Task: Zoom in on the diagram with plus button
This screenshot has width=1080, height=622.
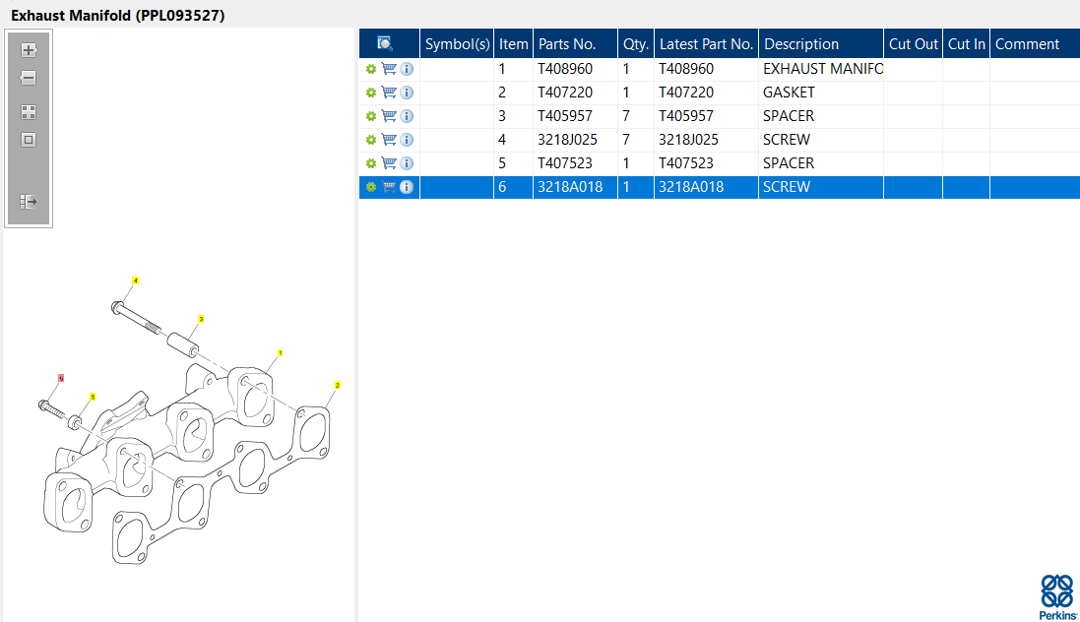Action: [x=29, y=50]
